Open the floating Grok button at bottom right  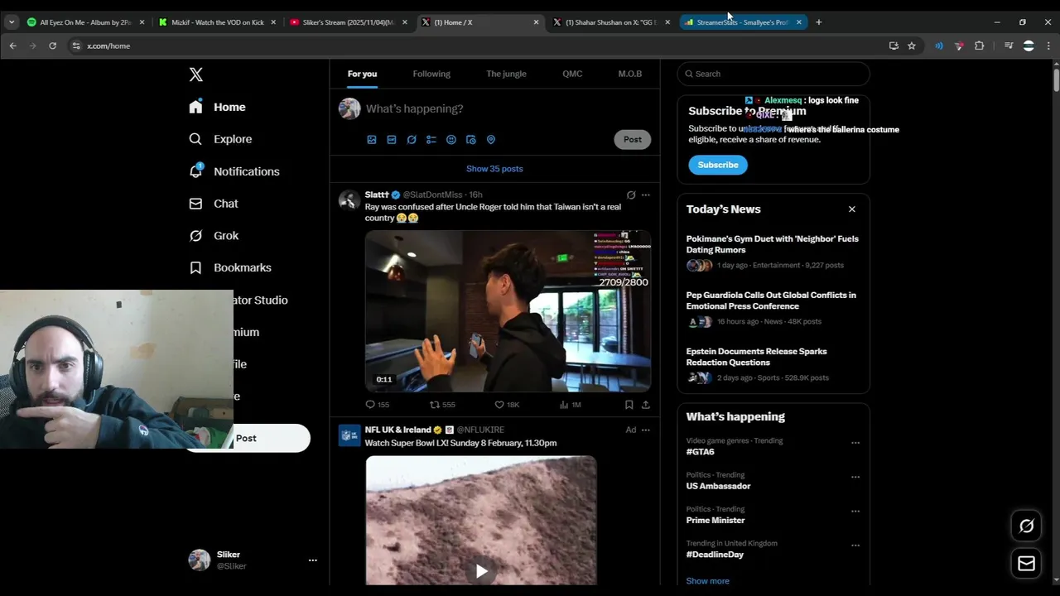tap(1026, 526)
